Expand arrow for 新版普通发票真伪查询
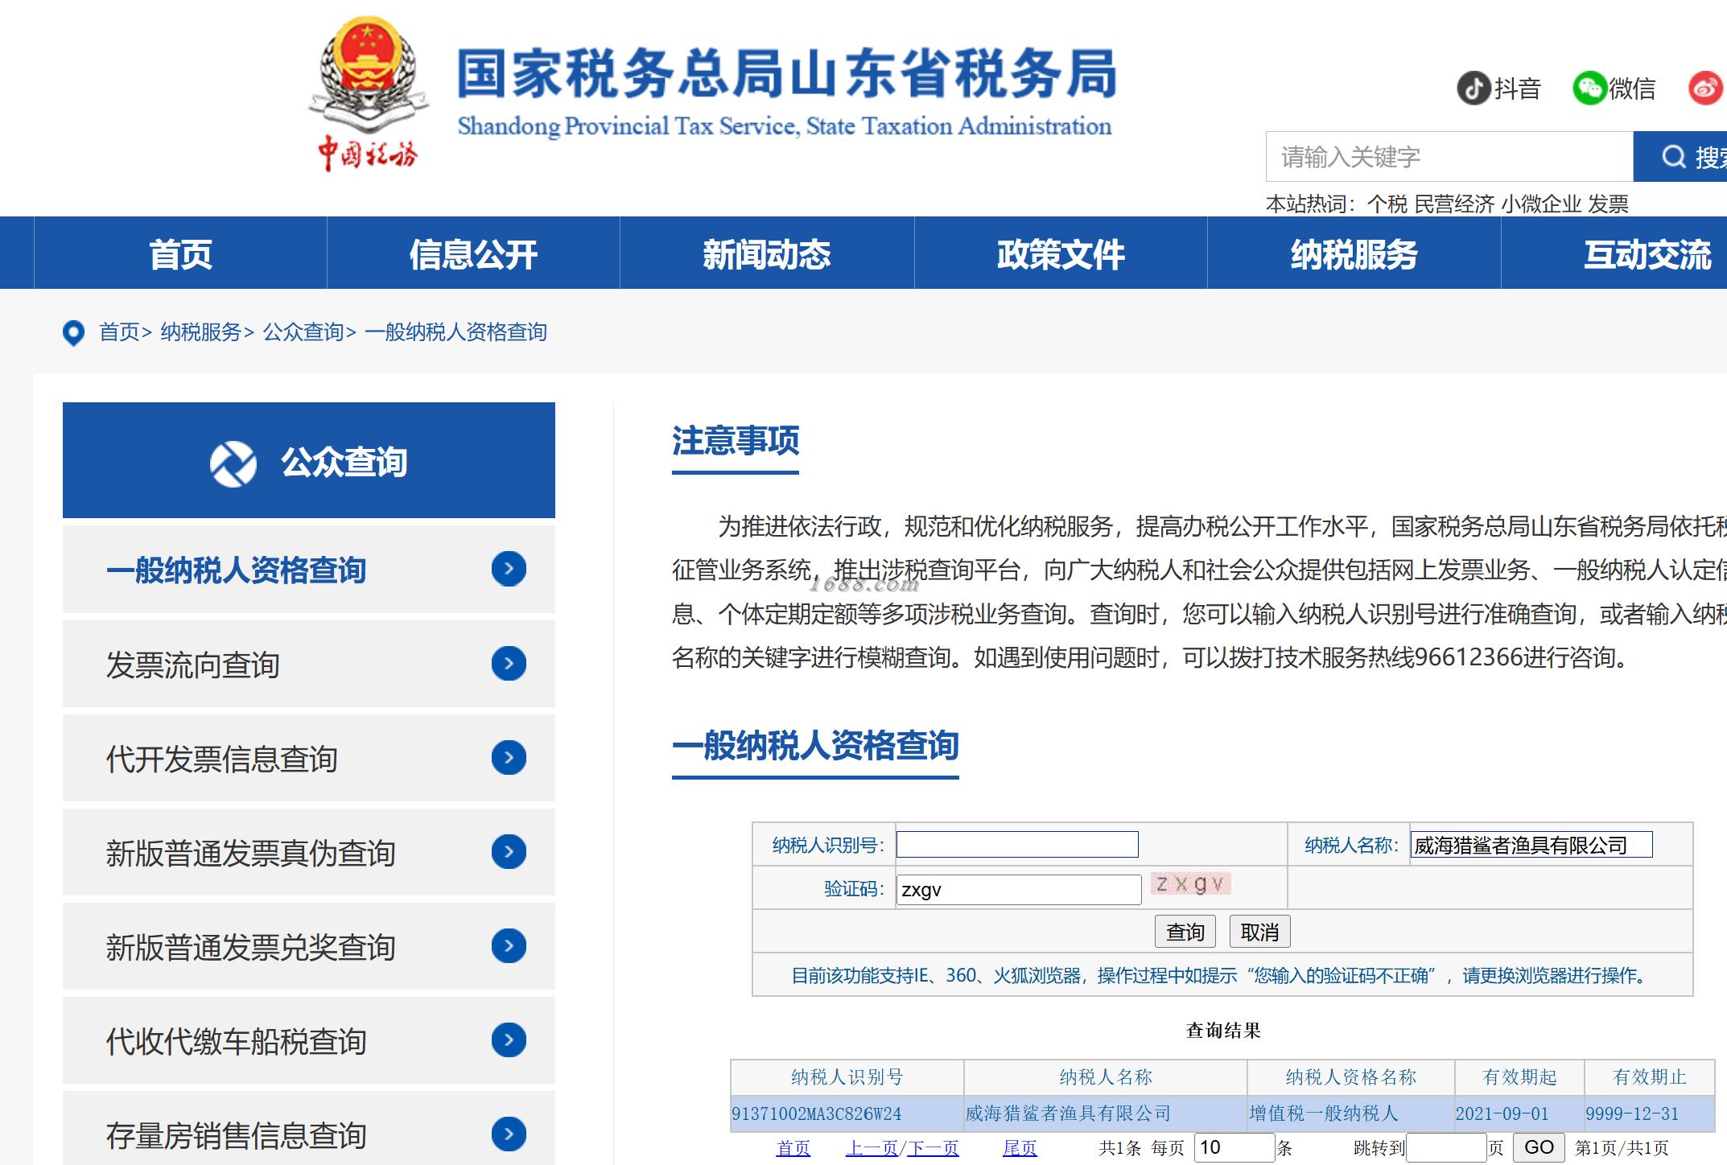This screenshot has width=1727, height=1165. (509, 852)
